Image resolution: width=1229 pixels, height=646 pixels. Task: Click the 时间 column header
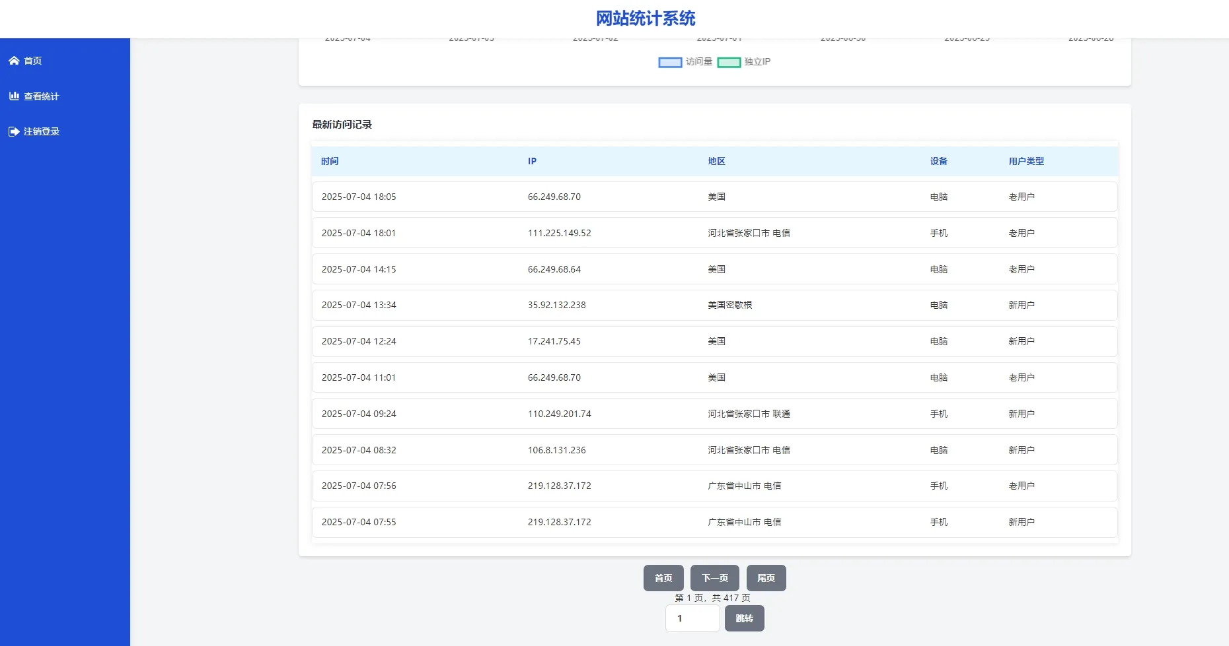click(x=330, y=161)
